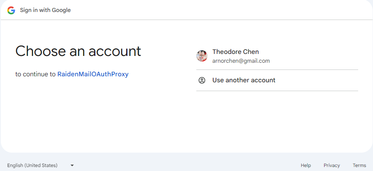Click the Choose an account heading
The image size is (373, 171).
78,51
